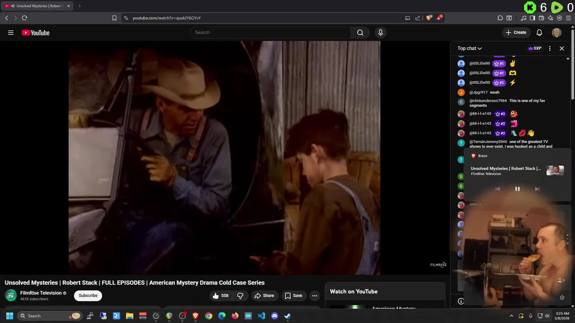Skip to previous track in media overlay
This screenshot has width=575, height=323.
498,189
